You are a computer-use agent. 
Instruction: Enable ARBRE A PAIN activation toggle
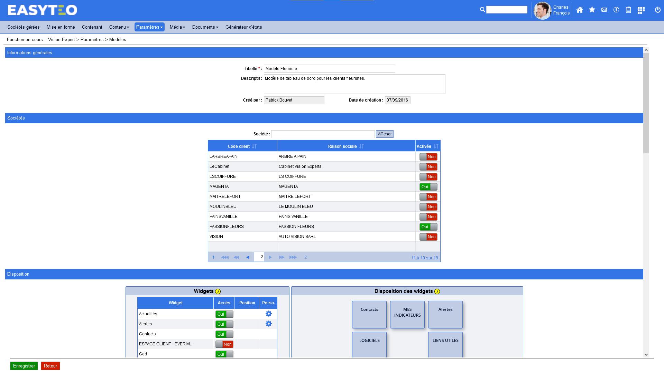coord(428,157)
